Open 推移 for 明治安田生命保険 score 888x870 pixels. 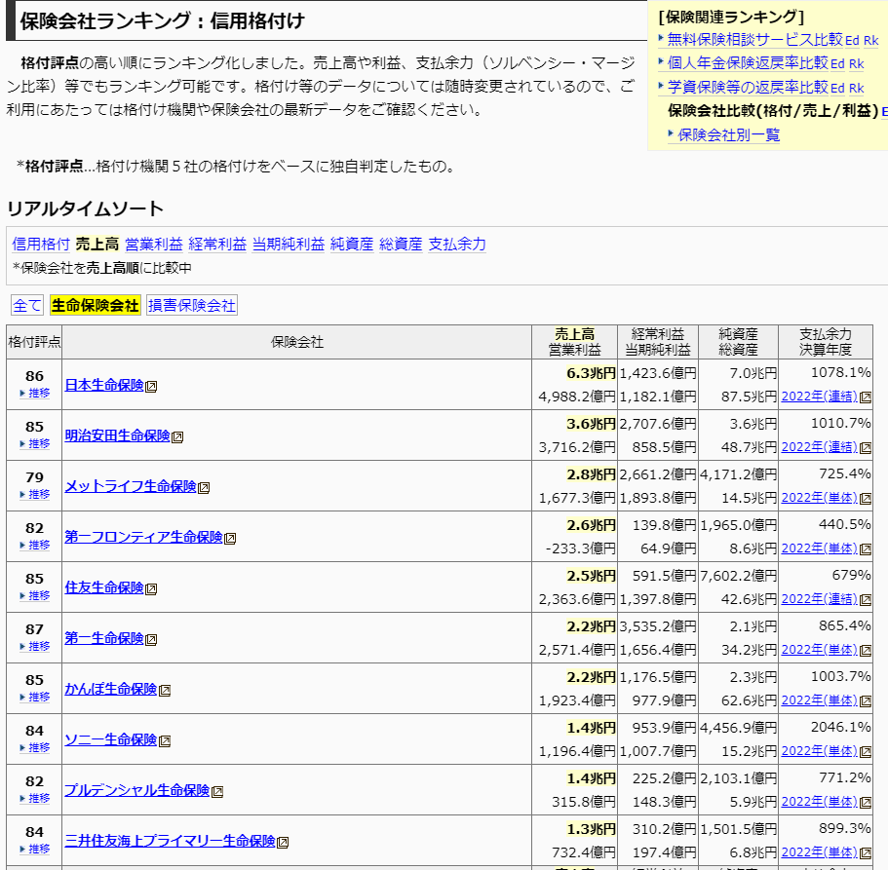(x=34, y=444)
